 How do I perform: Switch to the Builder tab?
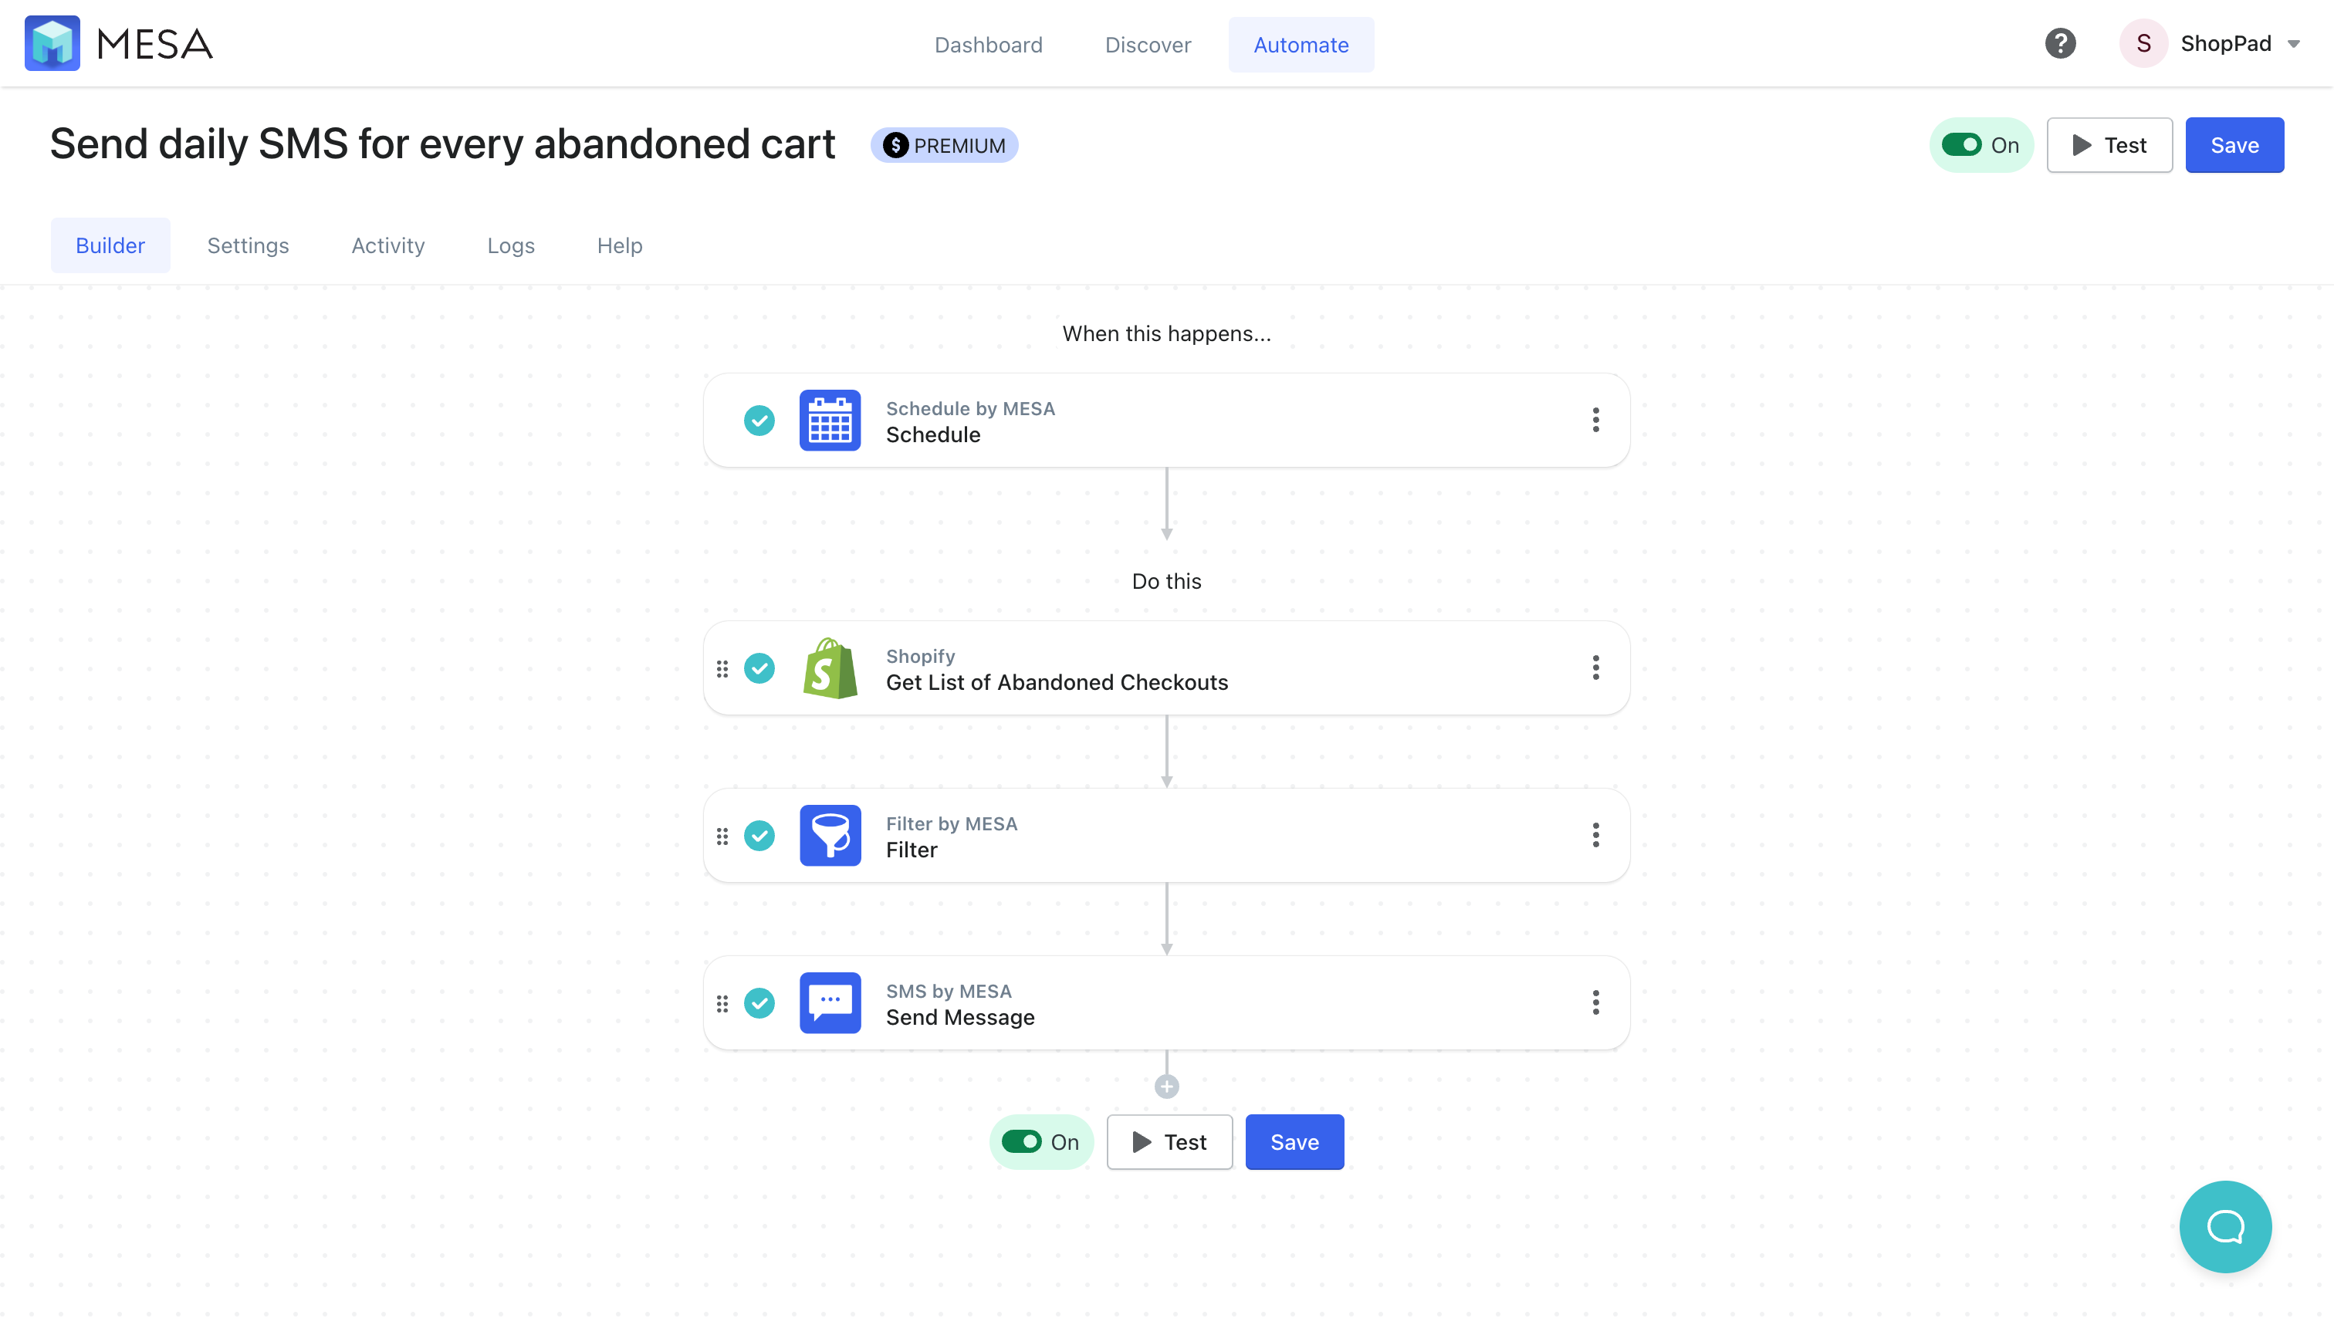(x=110, y=245)
